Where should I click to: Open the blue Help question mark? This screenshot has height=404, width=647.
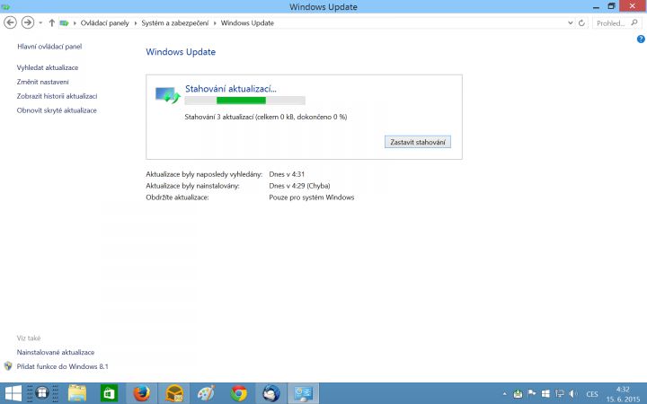pos(641,40)
